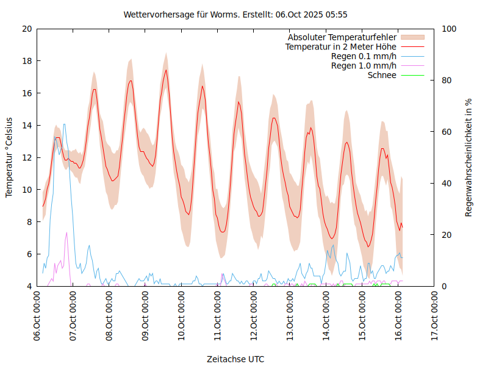
Task: Click the 'Zeitachse UTC' axis title
Action: 235,359
